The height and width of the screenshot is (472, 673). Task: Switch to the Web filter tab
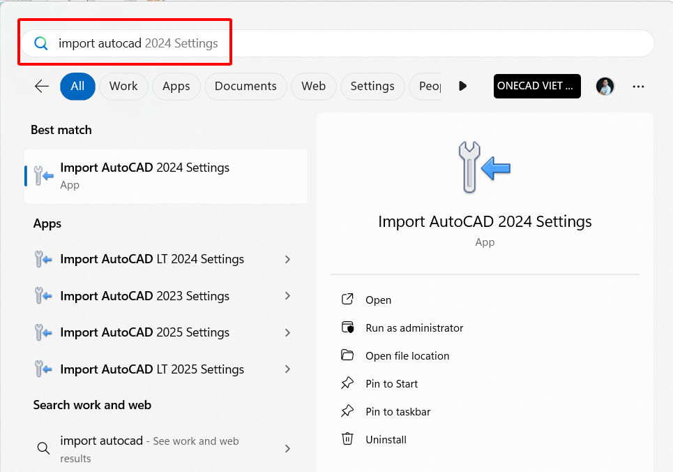point(314,87)
